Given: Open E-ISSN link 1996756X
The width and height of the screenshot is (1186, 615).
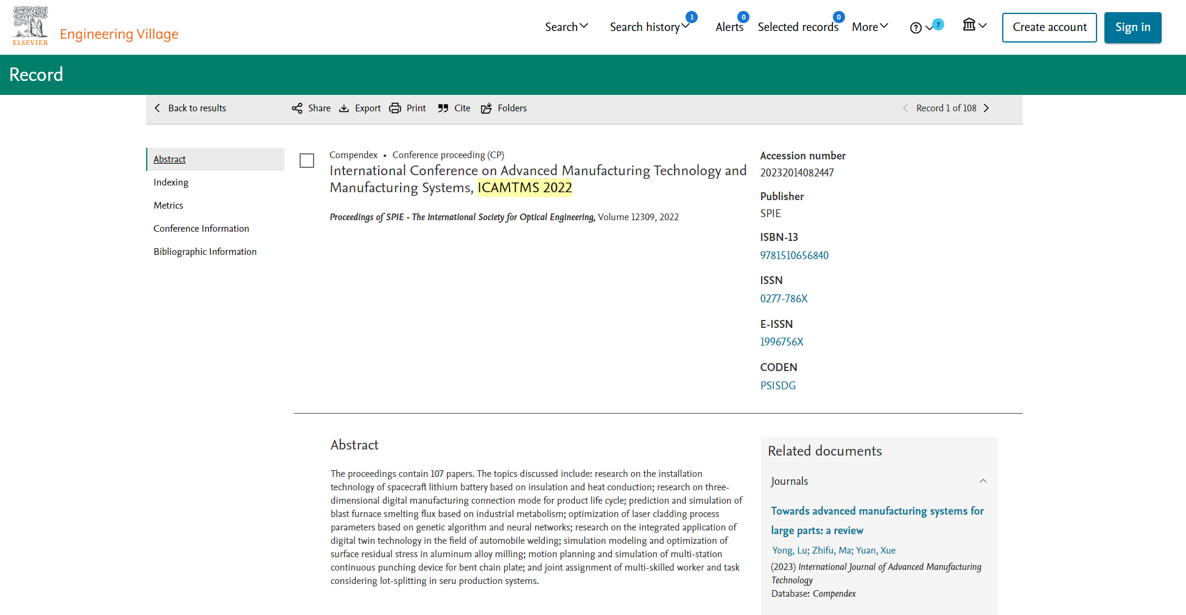Looking at the screenshot, I should [x=782, y=342].
